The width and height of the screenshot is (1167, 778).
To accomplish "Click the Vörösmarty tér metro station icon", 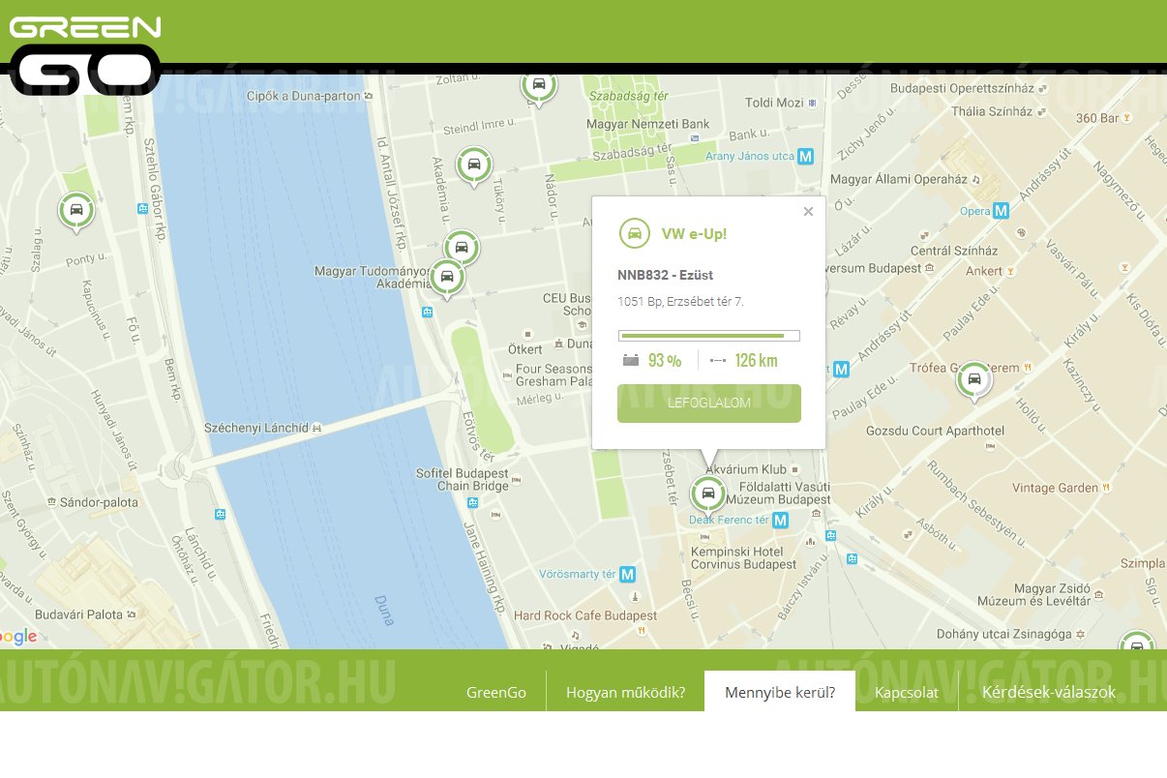I will [627, 574].
